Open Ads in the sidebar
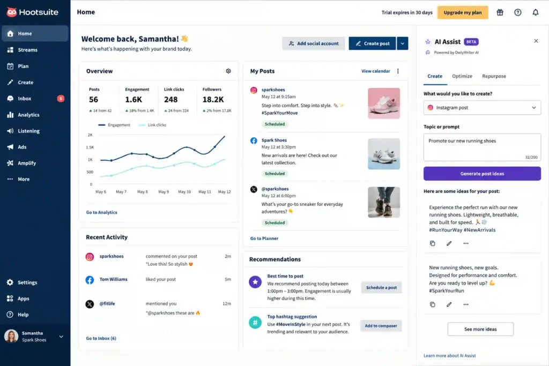Image resolution: width=549 pixels, height=366 pixels. (35, 147)
